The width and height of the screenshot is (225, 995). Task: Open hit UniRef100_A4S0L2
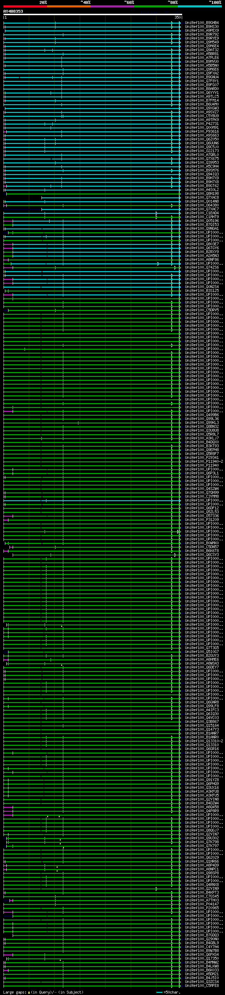(202, 190)
